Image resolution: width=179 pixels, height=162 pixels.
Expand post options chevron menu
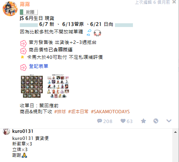pos(169,121)
